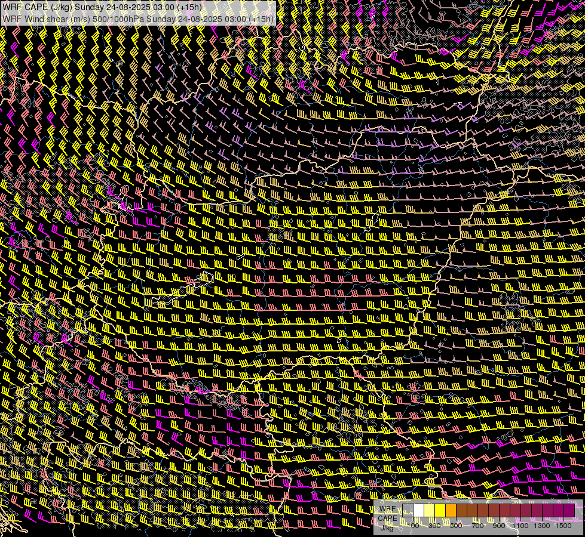The image size is (585, 537).
Task: Click the "J/kg" unit label in the legend
Action: [x=387, y=527]
